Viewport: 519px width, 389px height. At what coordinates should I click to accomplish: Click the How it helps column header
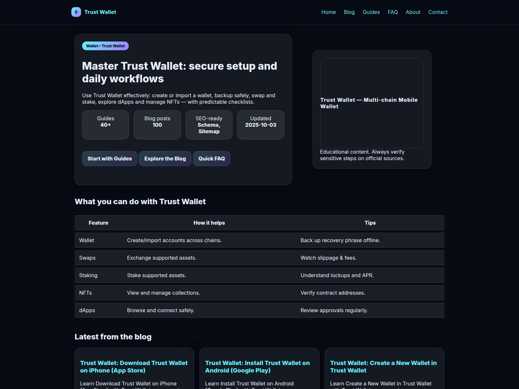pyautogui.click(x=209, y=223)
